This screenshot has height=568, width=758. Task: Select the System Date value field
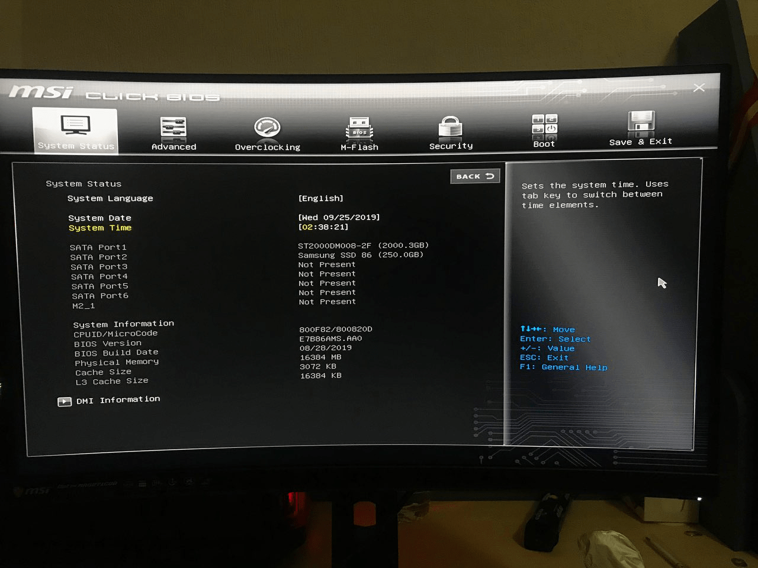339,217
